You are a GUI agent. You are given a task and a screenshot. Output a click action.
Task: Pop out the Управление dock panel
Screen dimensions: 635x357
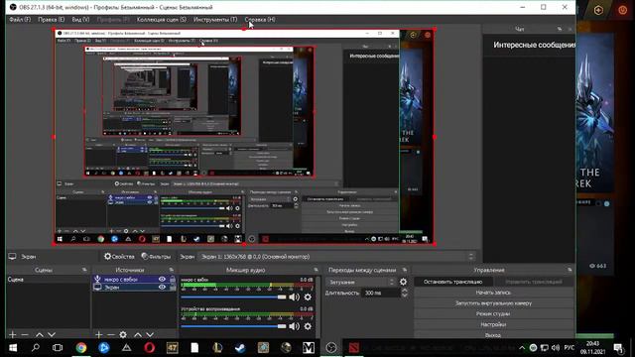(x=570, y=270)
